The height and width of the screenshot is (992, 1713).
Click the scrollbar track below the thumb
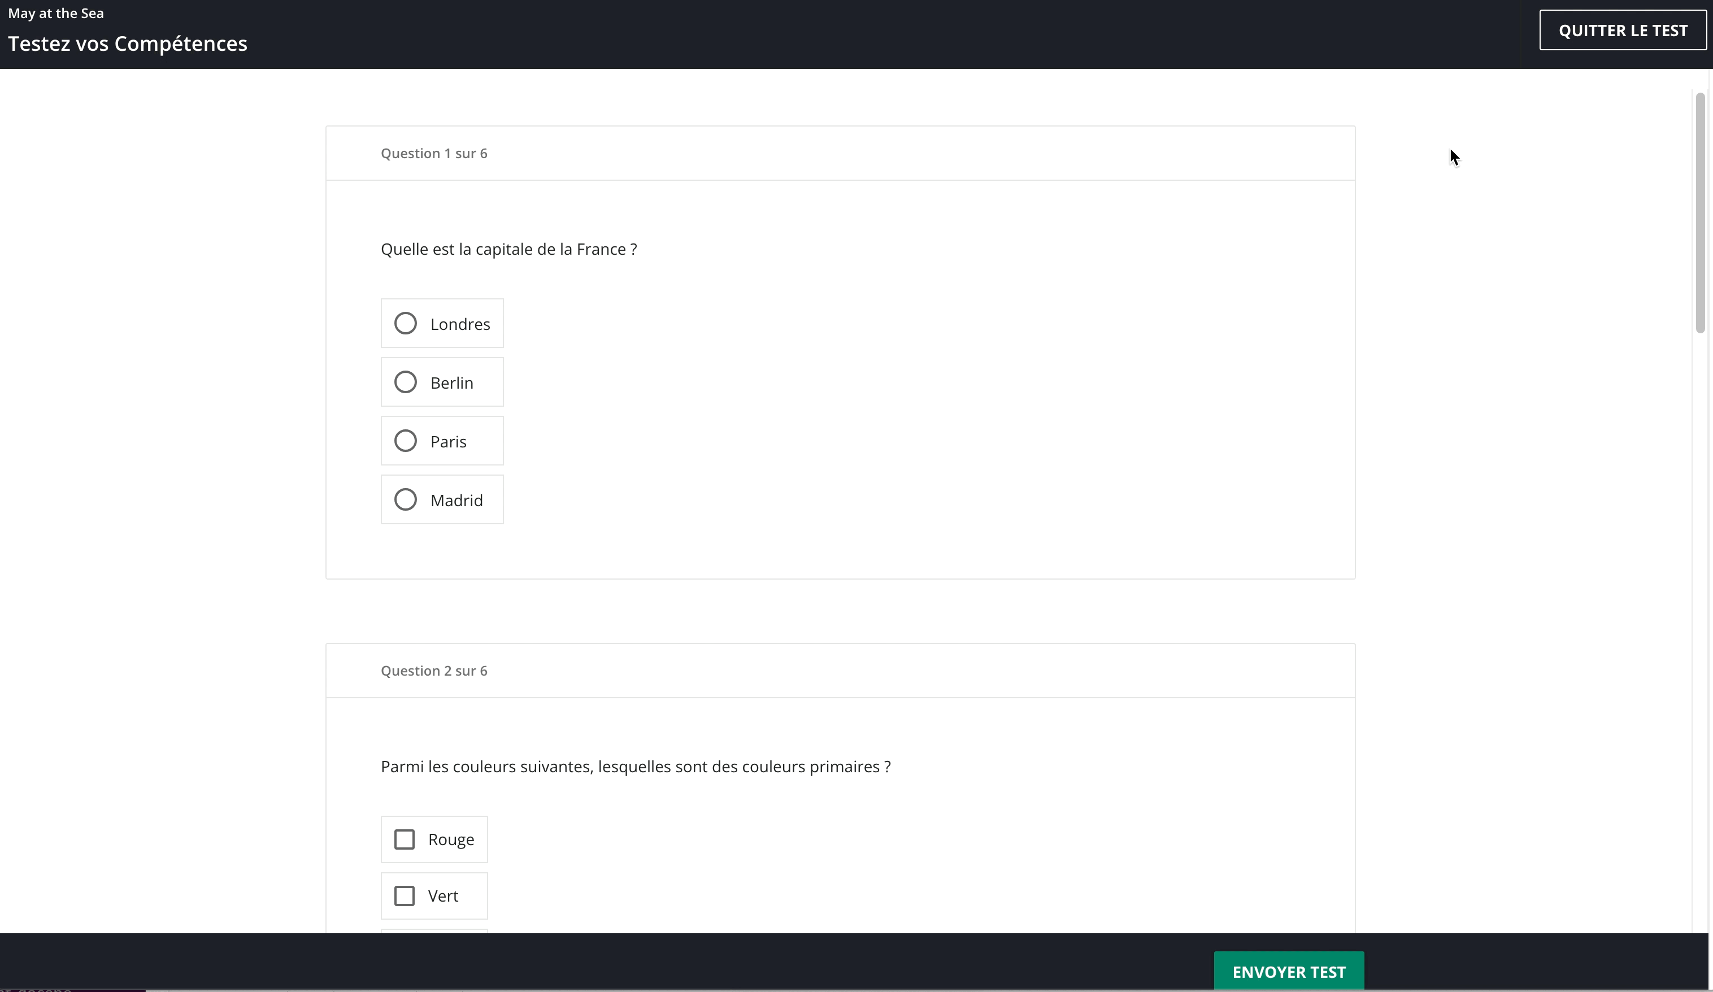click(1700, 612)
